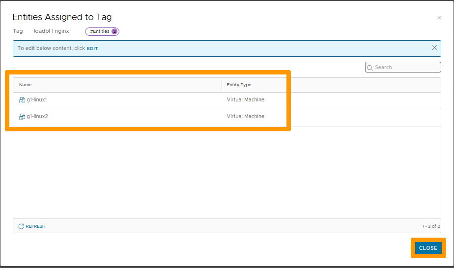Image resolution: width=454 pixels, height=268 pixels.
Task: Focus the Search input field
Action: [x=406, y=68]
